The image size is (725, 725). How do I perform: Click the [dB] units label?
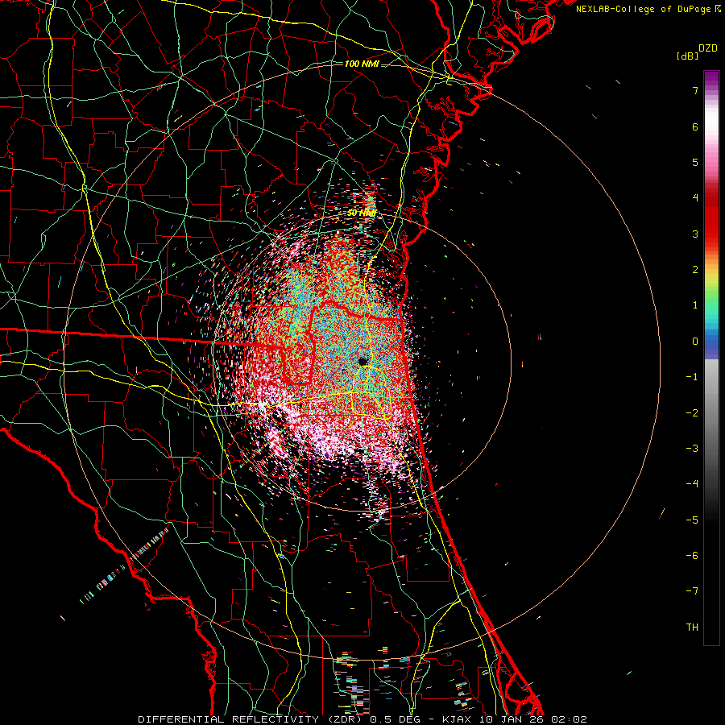point(687,56)
